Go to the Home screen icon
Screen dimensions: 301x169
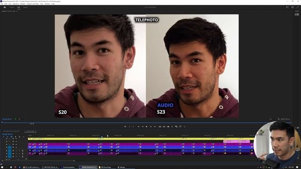pyautogui.click(x=5, y=8)
